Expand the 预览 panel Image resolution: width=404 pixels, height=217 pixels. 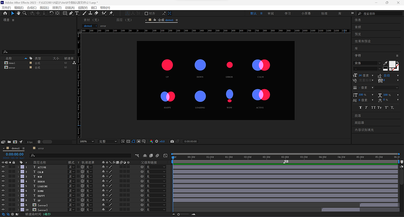pos(358,34)
